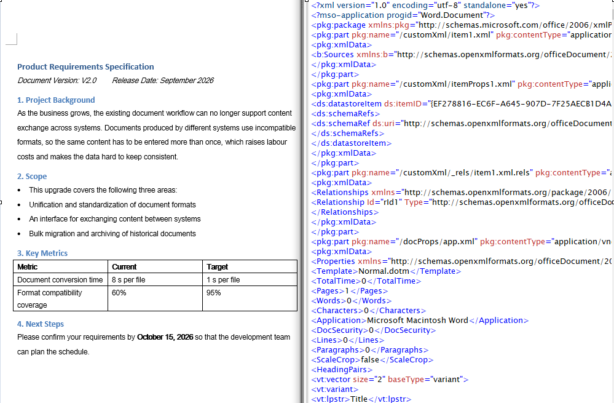614x403 pixels.
Task: Click the '<Pages>1</Pages>' line
Action: coord(350,291)
